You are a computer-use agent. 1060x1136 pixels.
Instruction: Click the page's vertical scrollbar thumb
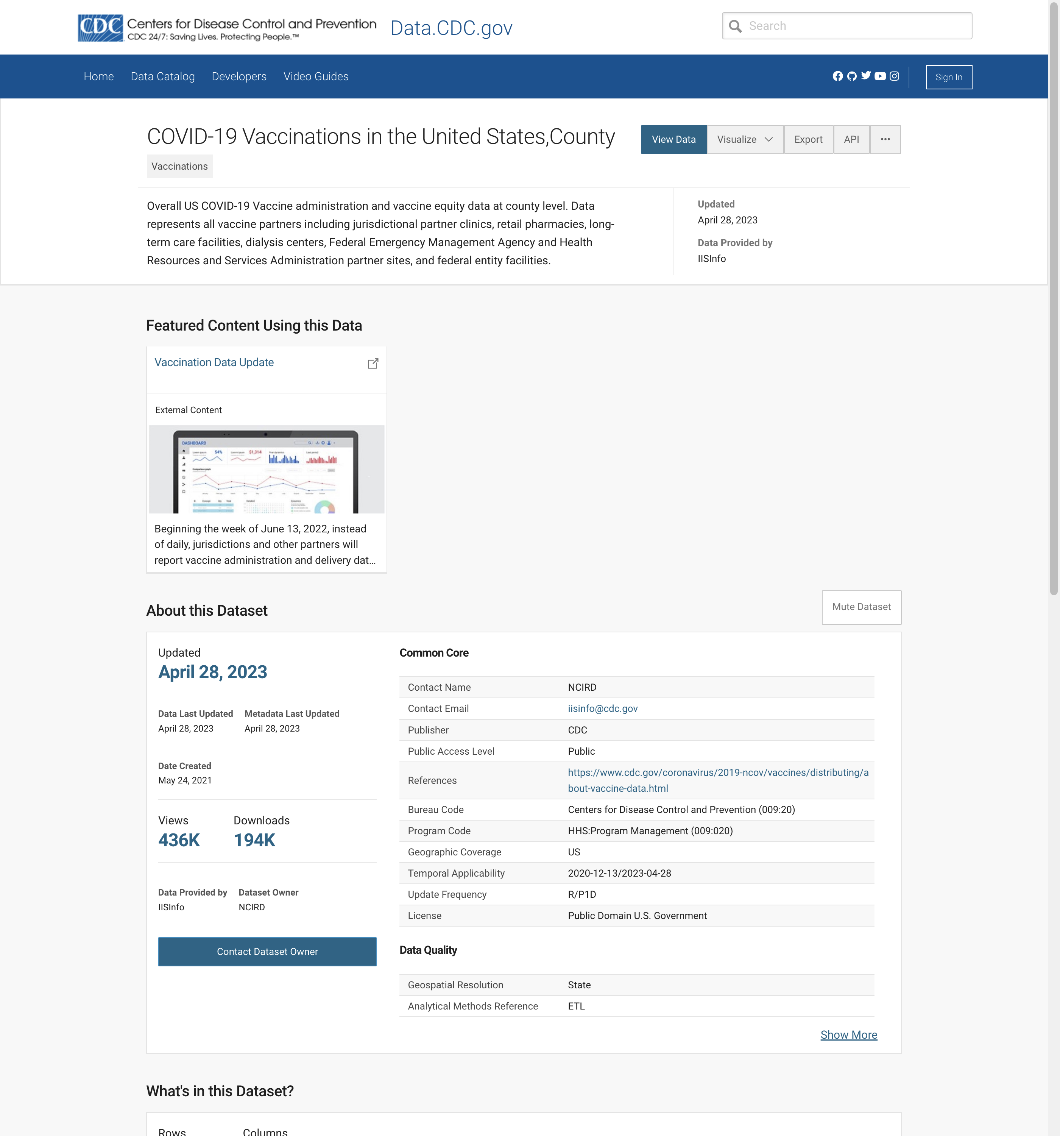pyautogui.click(x=1054, y=297)
